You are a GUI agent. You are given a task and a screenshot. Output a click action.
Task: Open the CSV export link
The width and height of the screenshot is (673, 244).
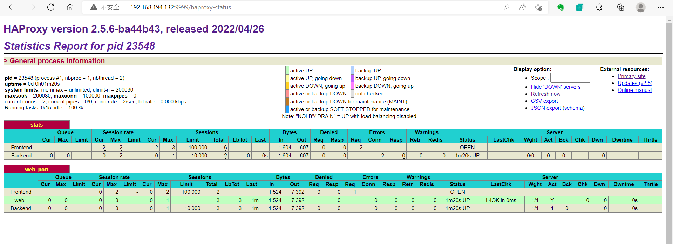544,101
